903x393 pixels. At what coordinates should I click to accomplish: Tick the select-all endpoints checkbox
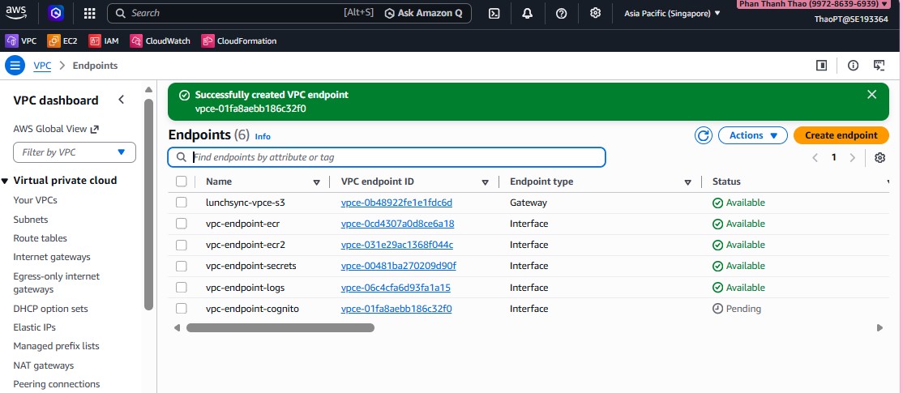click(x=182, y=182)
